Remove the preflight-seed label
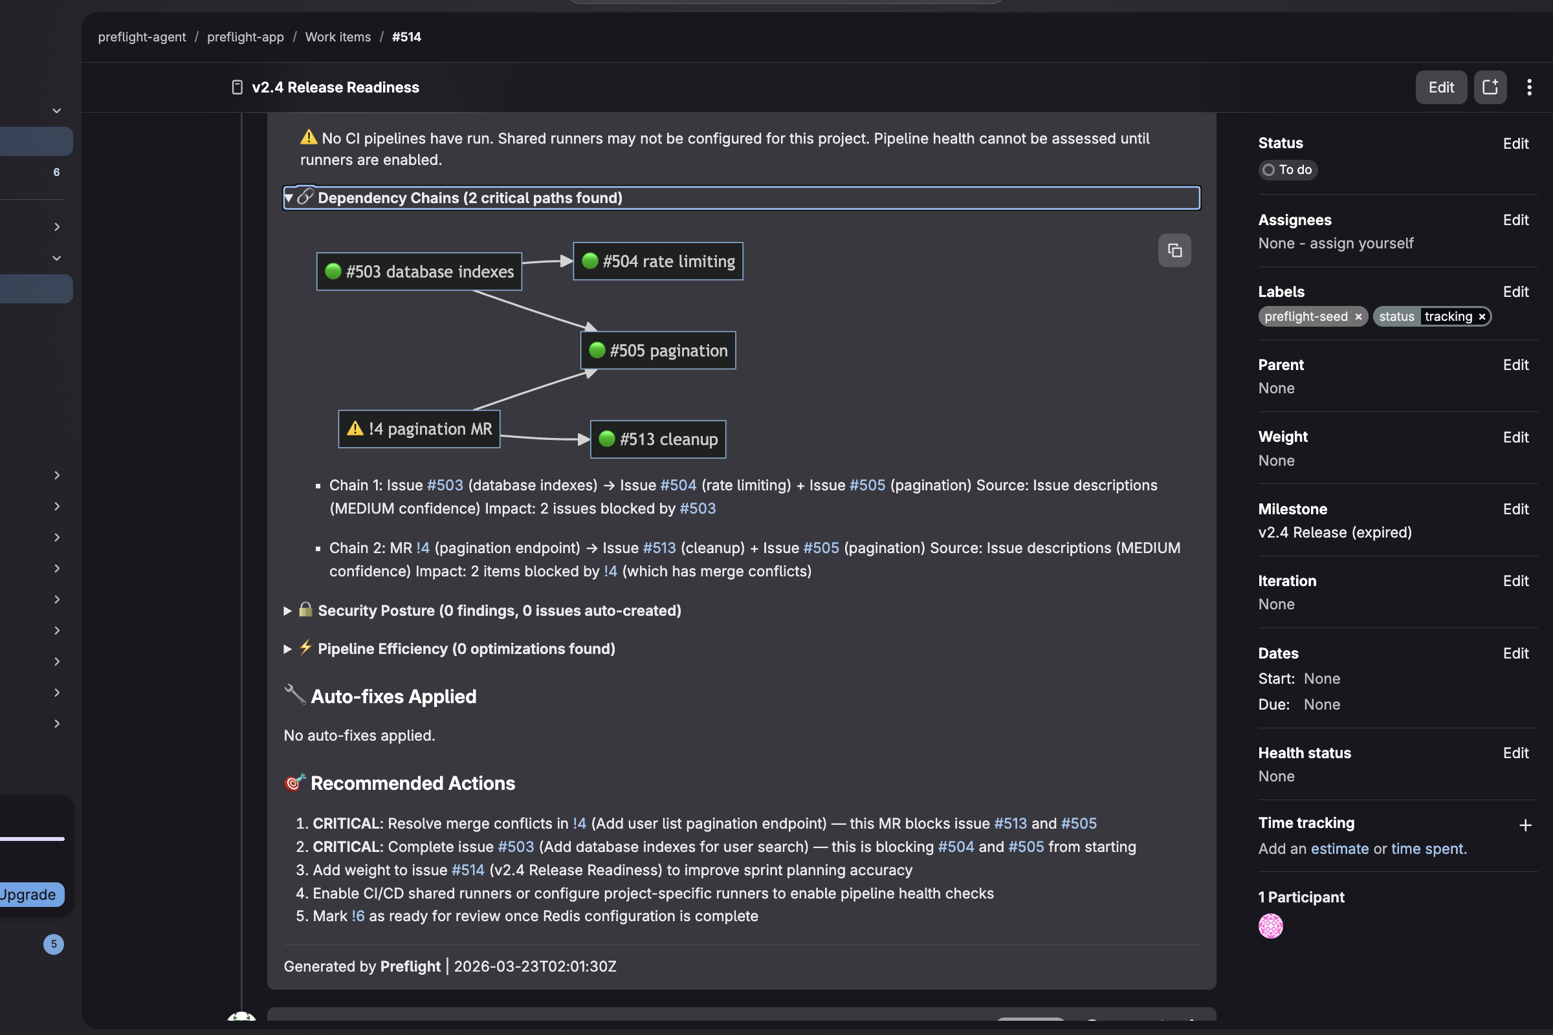This screenshot has height=1035, width=1553. tap(1358, 317)
